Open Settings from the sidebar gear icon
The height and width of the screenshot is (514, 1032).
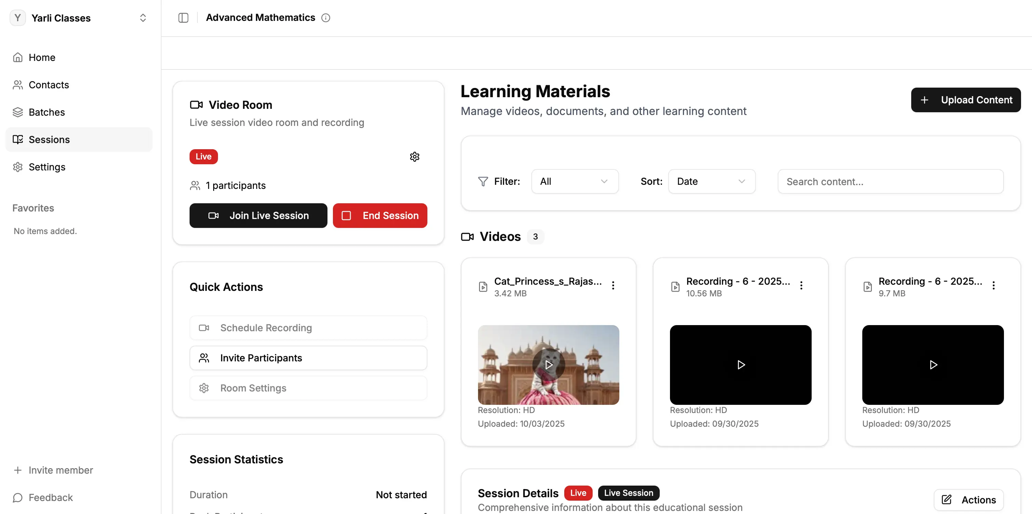click(18, 167)
